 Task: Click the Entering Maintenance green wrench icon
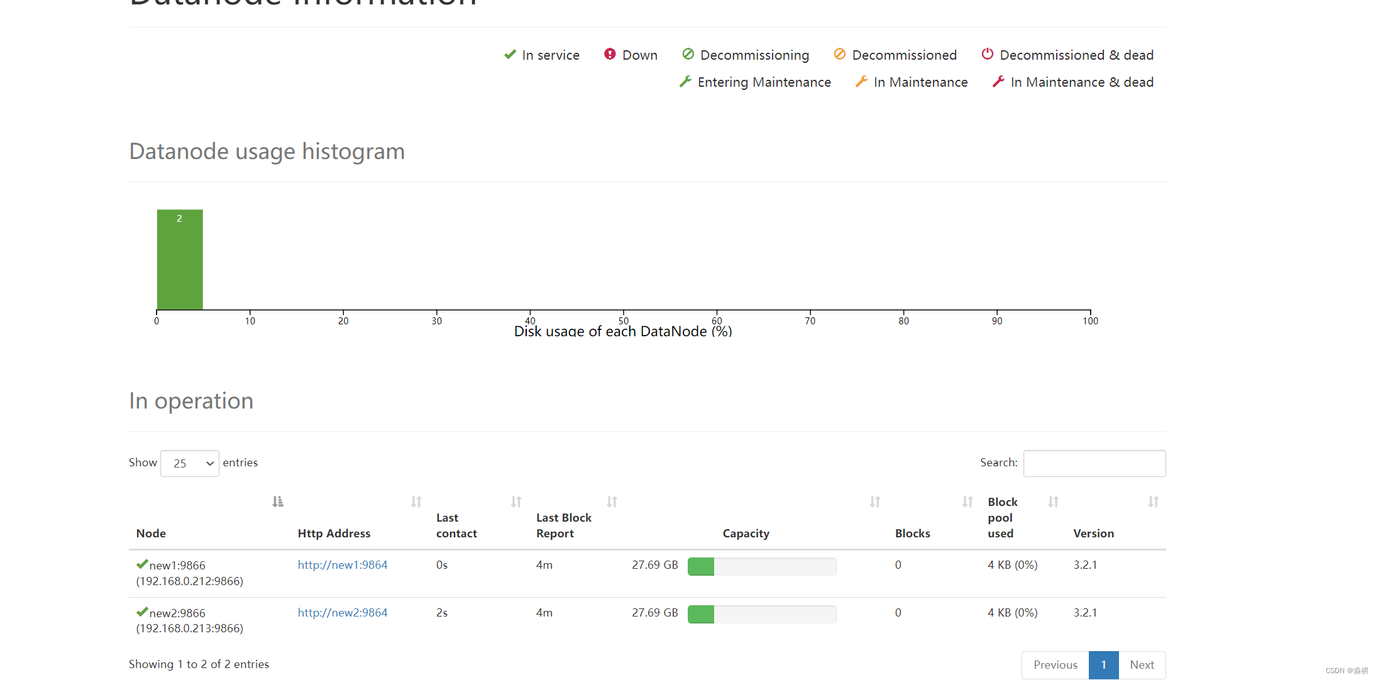pyautogui.click(x=685, y=82)
